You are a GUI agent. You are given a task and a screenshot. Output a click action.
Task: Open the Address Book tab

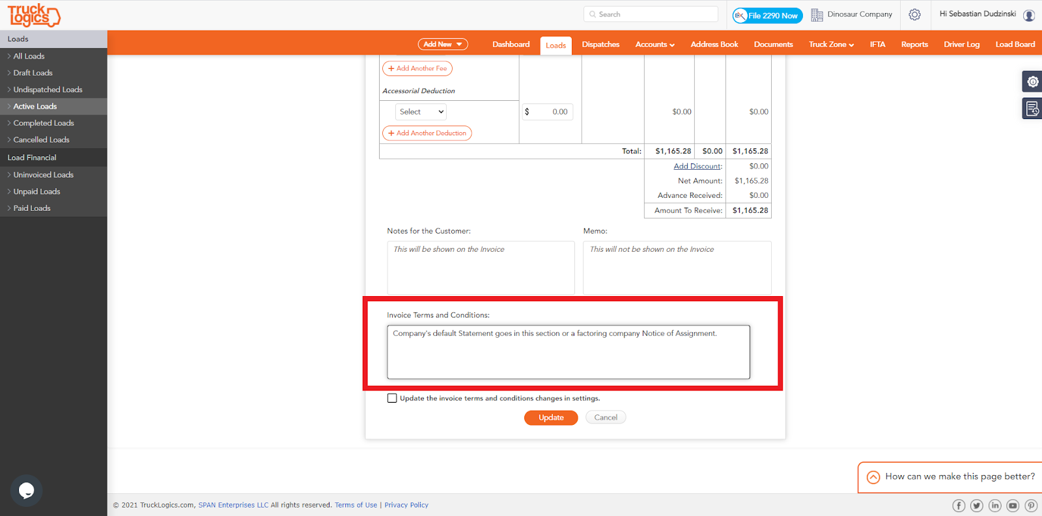pos(714,44)
